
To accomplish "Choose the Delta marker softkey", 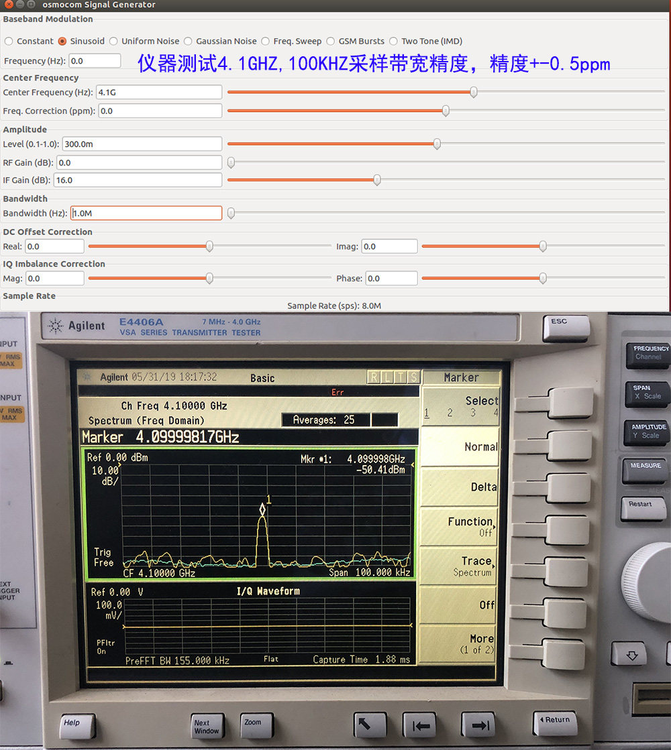I will (x=461, y=487).
